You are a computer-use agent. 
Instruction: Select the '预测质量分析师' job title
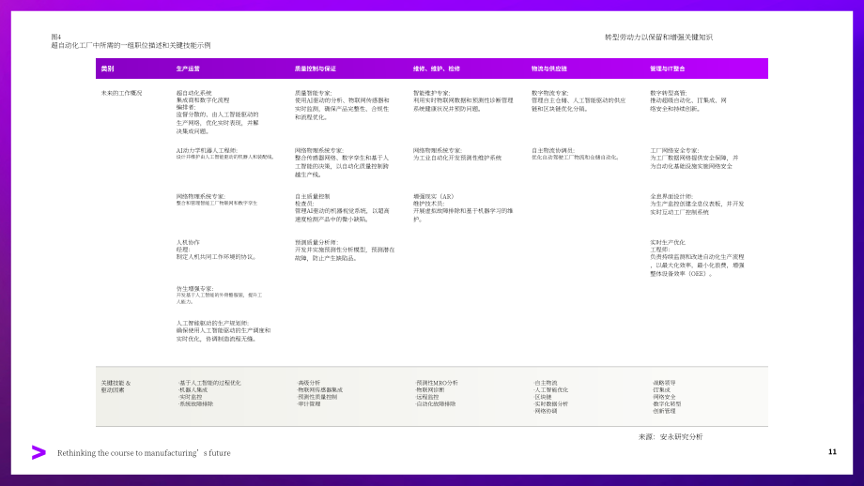coord(316,242)
